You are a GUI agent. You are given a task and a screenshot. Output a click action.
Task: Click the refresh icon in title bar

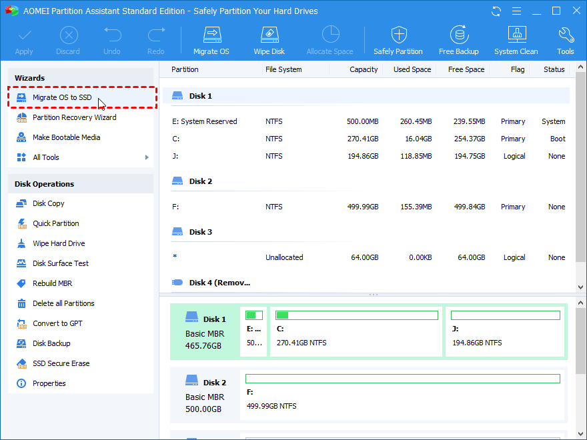click(496, 11)
